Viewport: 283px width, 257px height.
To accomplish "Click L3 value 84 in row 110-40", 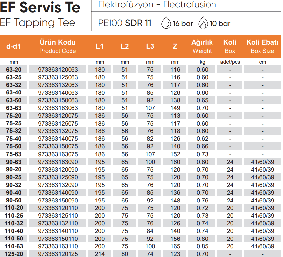I will click(x=150, y=231).
